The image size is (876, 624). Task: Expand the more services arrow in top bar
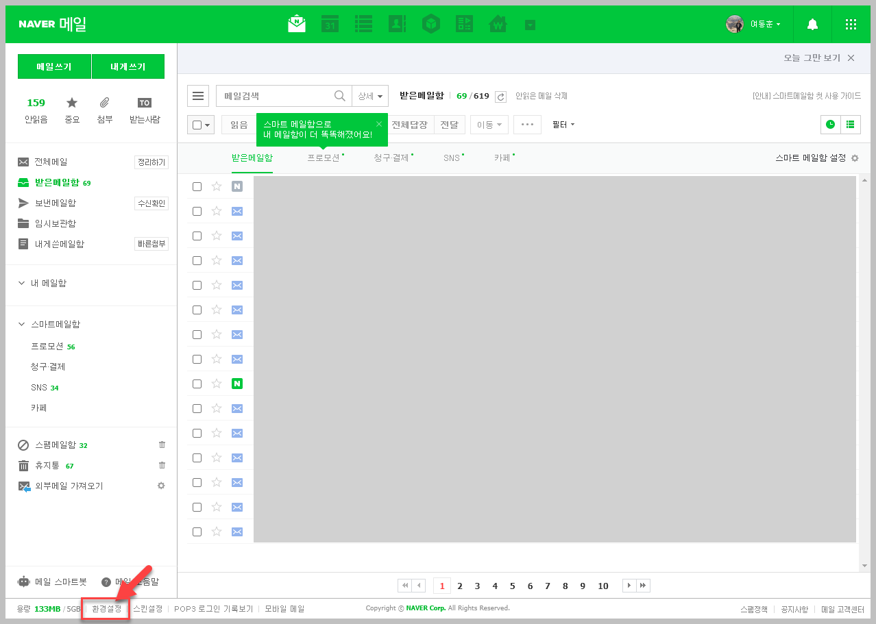(530, 25)
